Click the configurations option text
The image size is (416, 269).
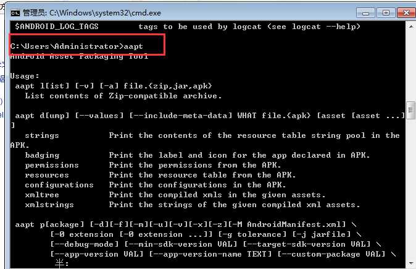(x=59, y=185)
